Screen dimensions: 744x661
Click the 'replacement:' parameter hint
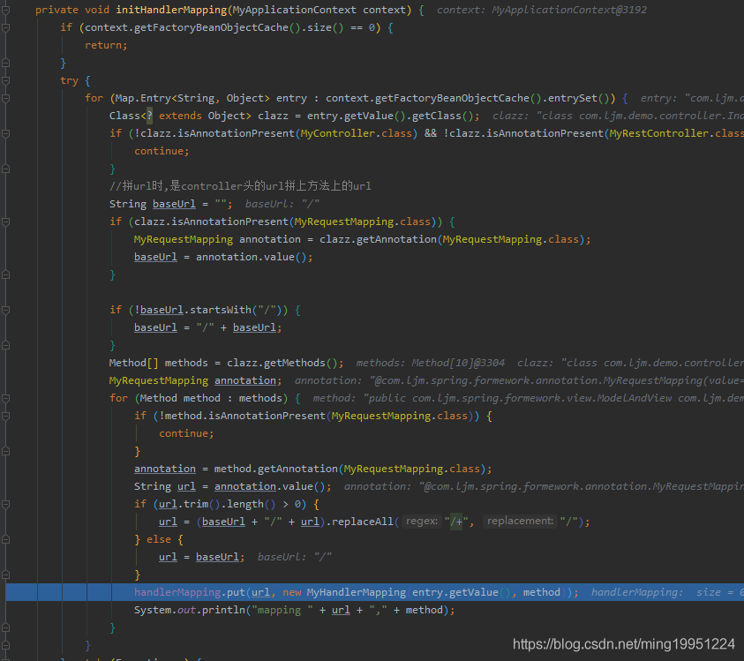click(520, 522)
